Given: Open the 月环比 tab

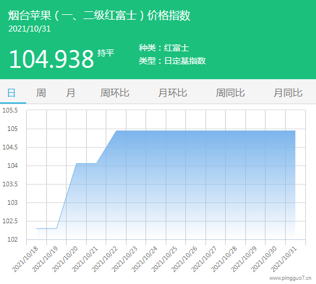Looking at the screenshot, I should (x=172, y=93).
